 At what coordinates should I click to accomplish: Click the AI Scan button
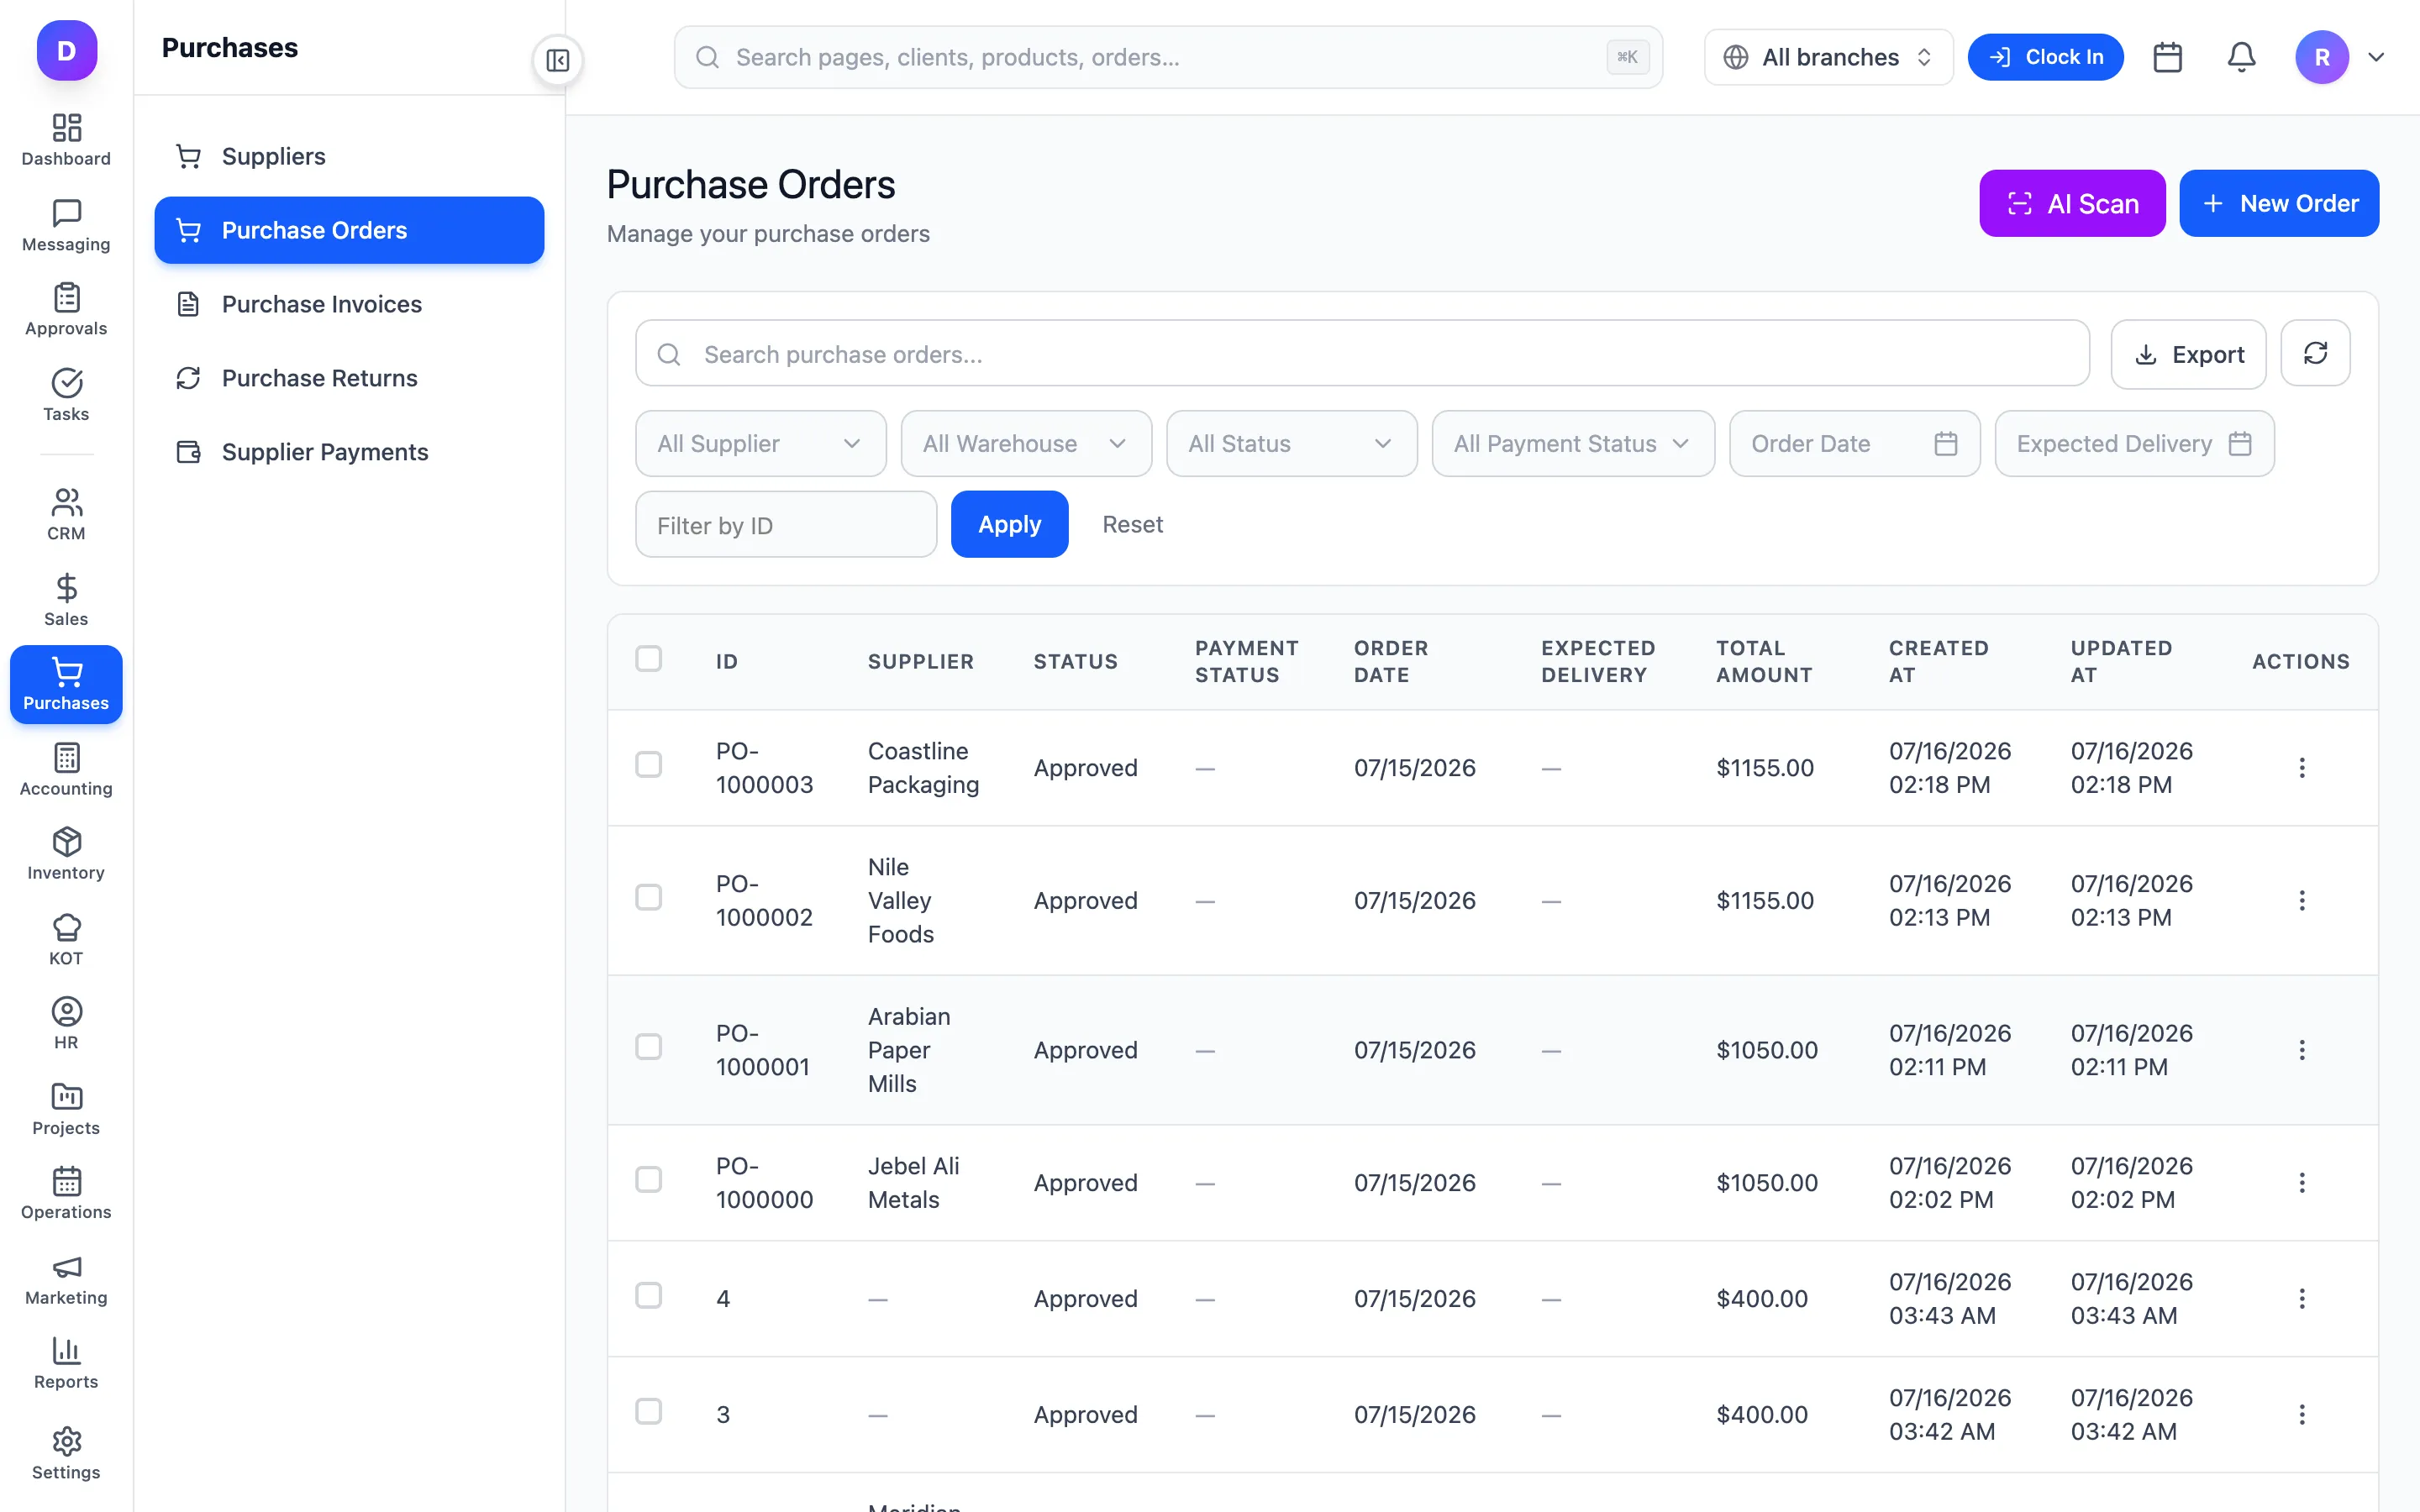[x=2072, y=204]
